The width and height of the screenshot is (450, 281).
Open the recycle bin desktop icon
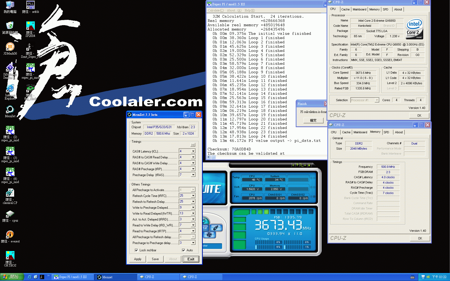(10, 28)
